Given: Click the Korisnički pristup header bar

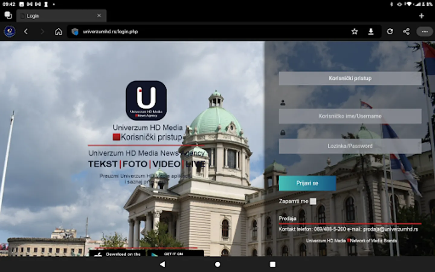Looking at the screenshot, I should coord(350,78).
